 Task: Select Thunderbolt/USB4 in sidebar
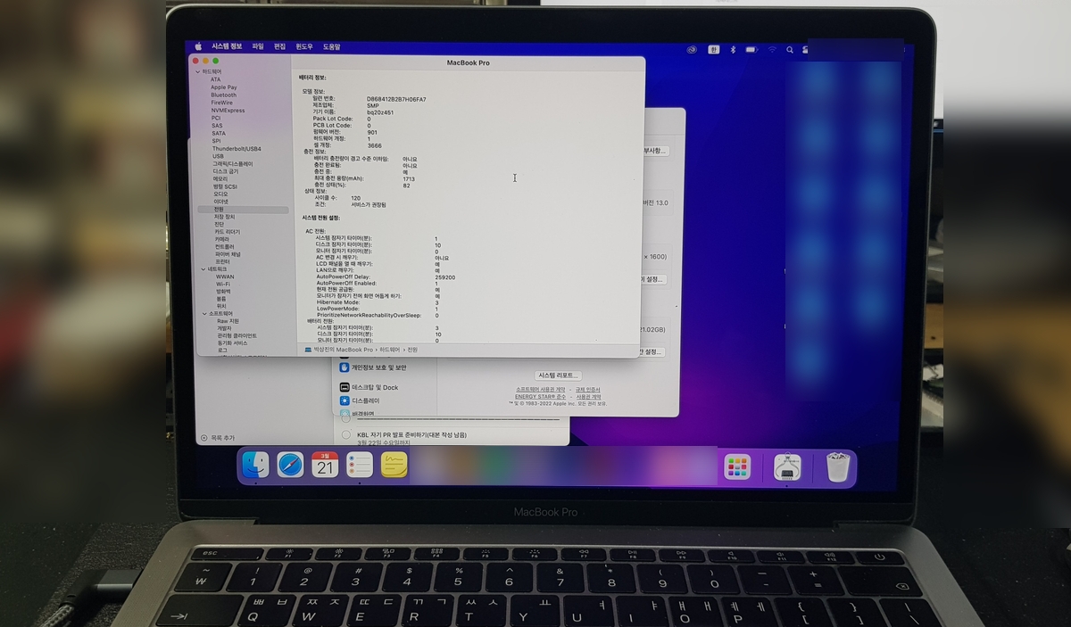coord(237,148)
